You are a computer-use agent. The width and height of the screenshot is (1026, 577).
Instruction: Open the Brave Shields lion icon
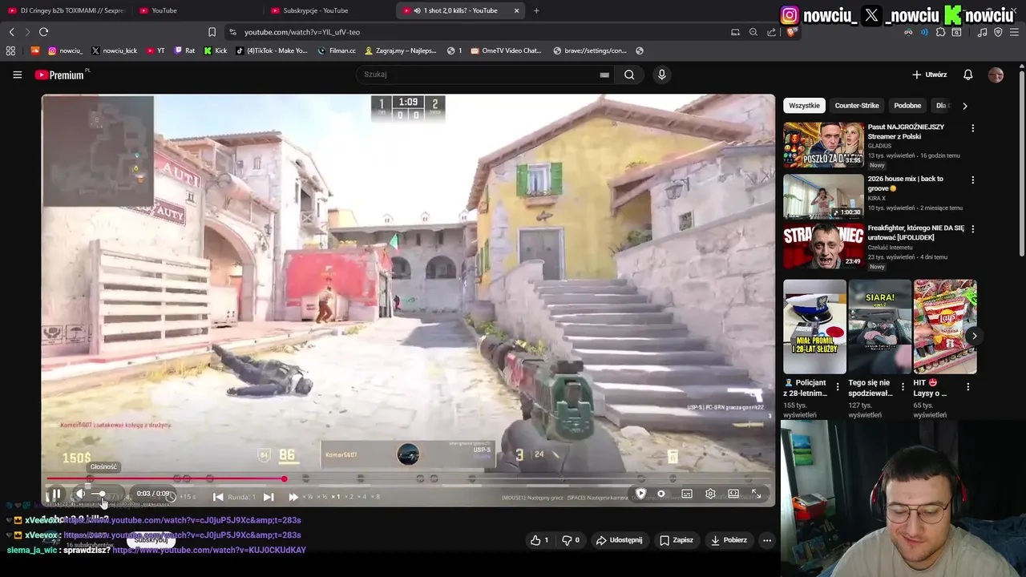click(791, 32)
